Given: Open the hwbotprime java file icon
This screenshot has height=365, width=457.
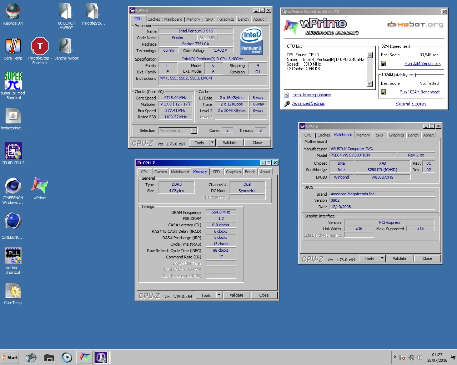Looking at the screenshot, I should pos(13,116).
